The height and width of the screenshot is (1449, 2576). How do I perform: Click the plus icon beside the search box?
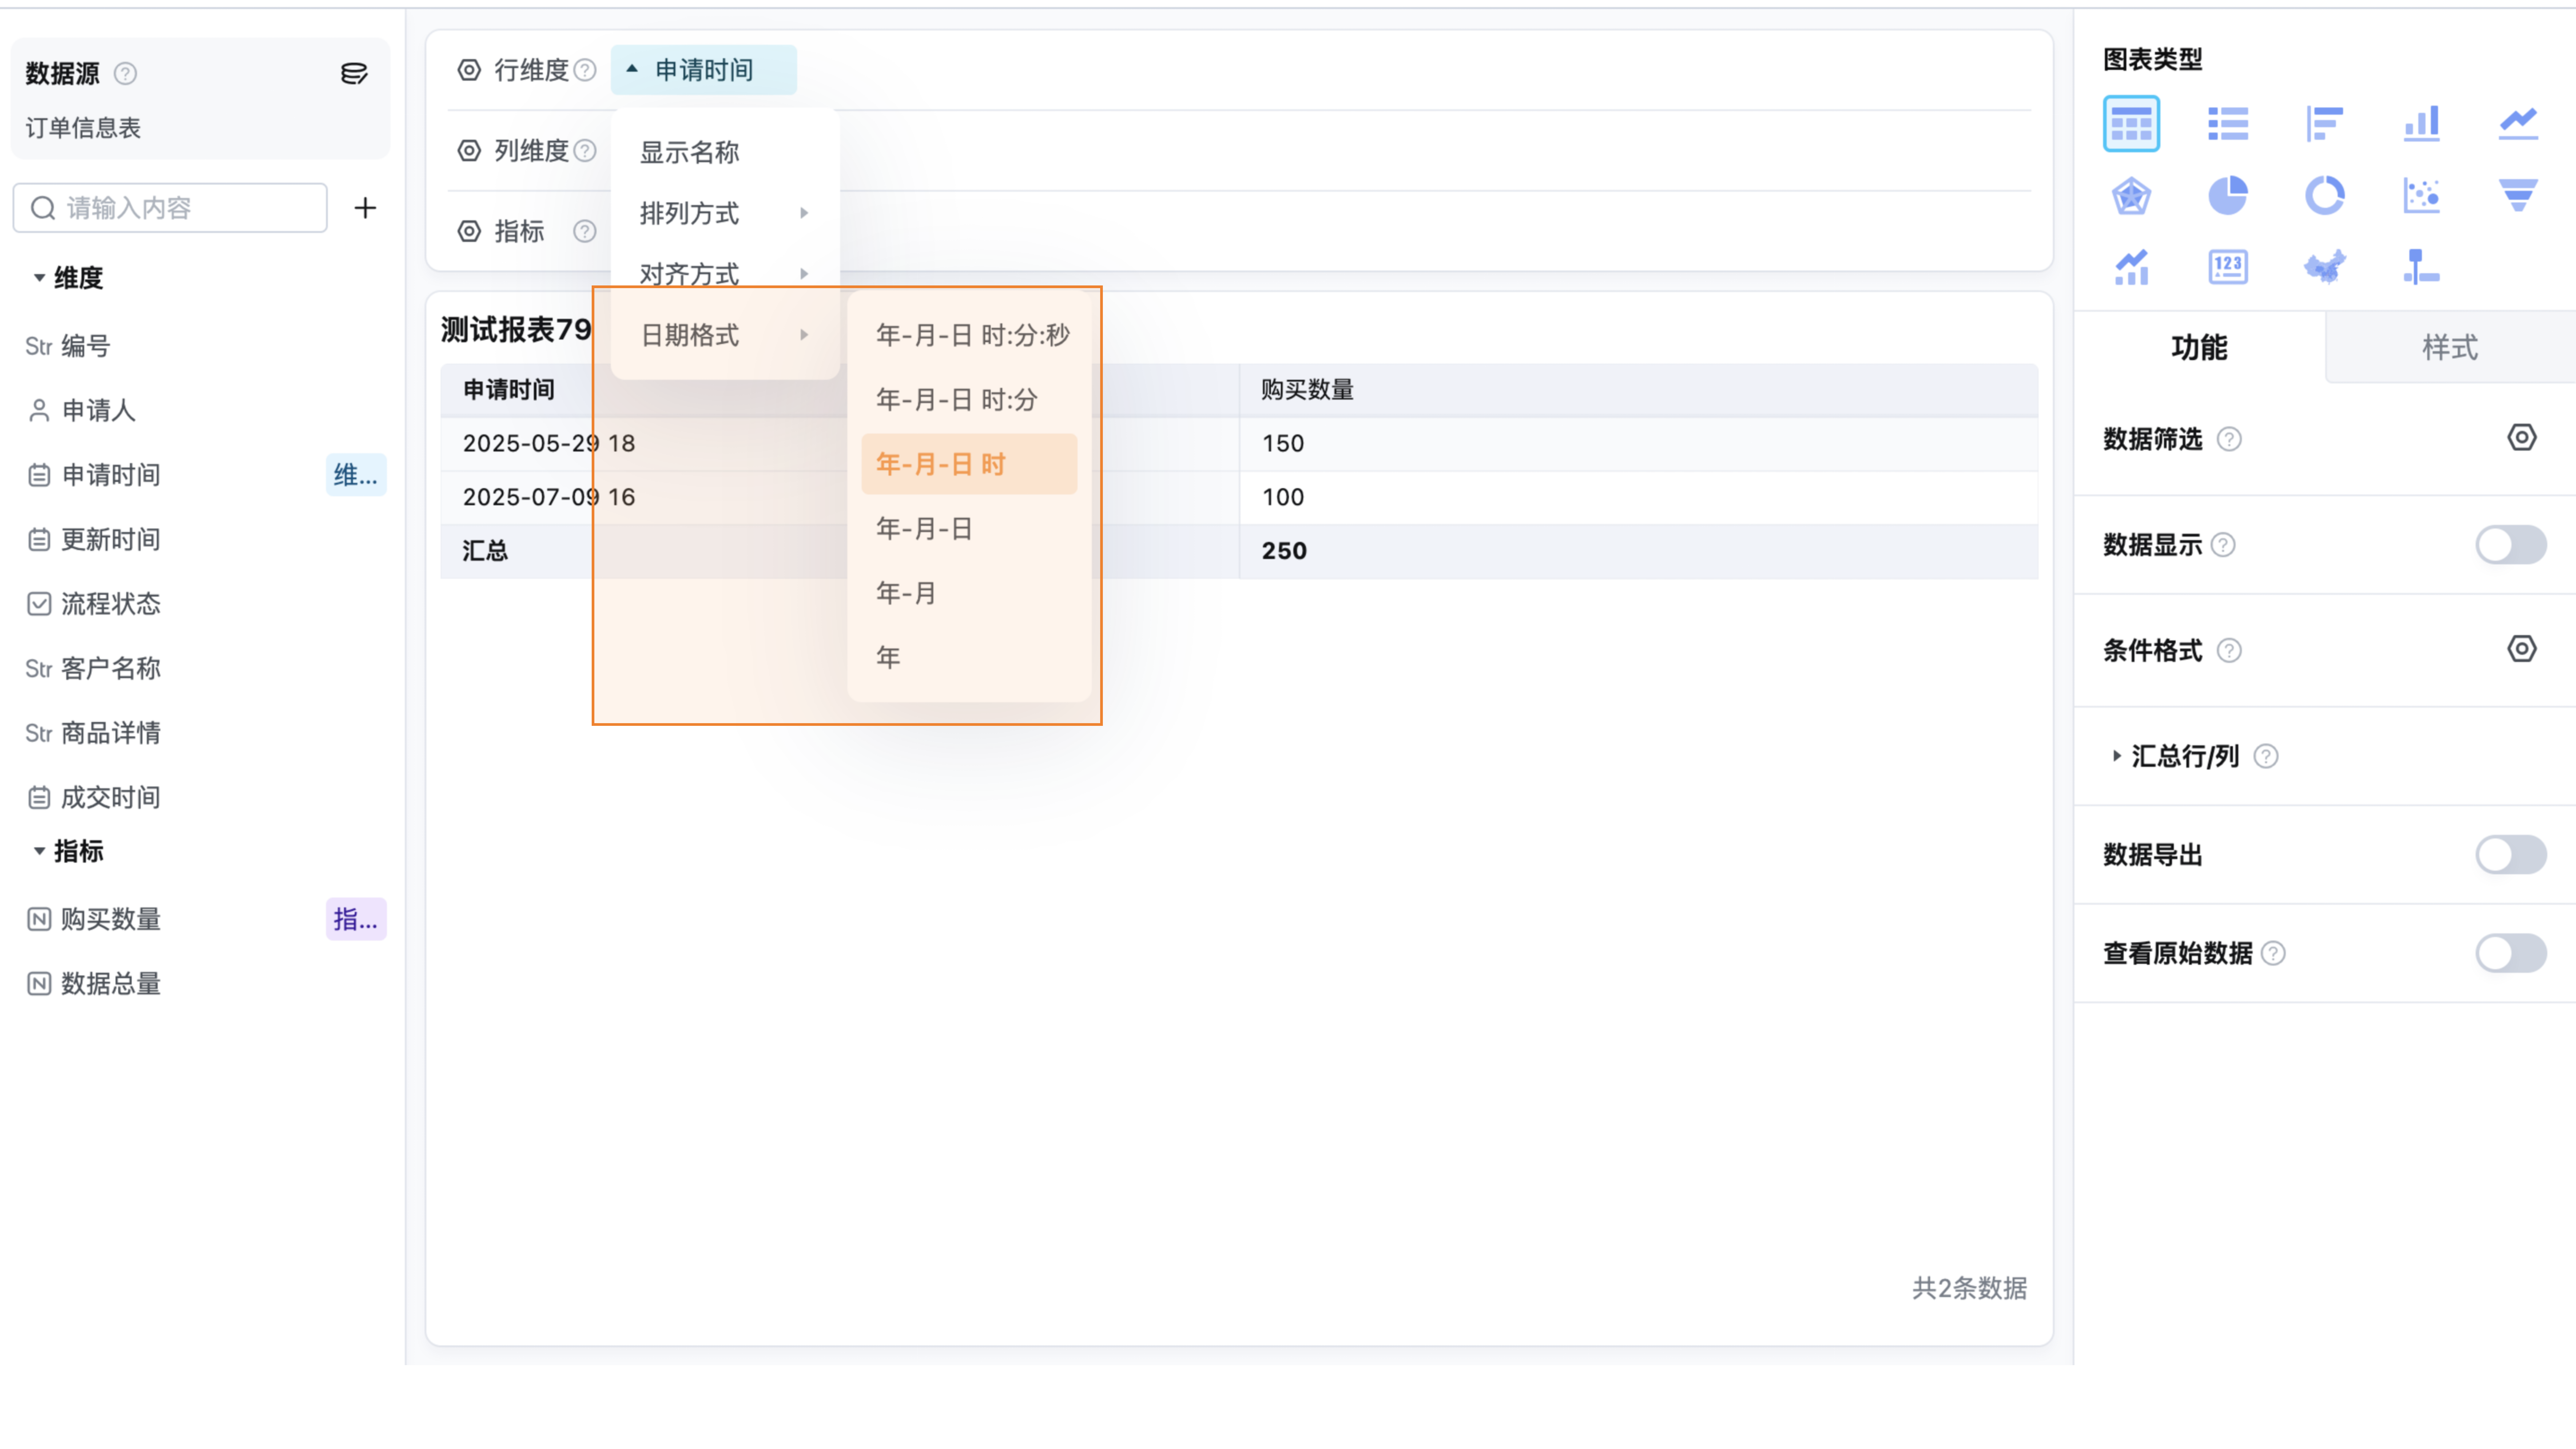pyautogui.click(x=365, y=208)
